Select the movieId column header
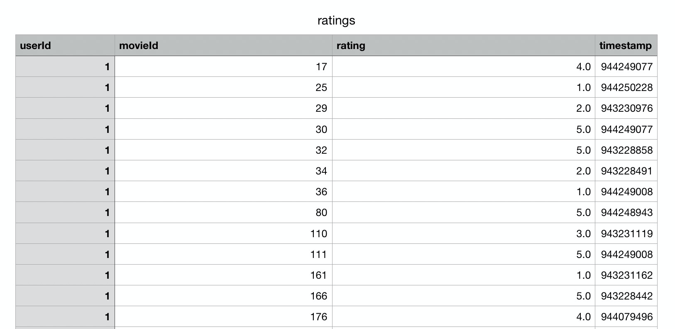 [223, 45]
